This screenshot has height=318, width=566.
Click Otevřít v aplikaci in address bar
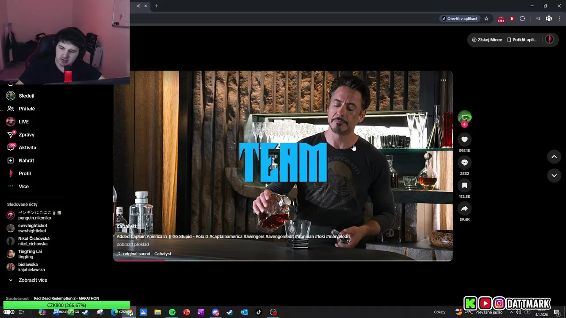point(459,19)
